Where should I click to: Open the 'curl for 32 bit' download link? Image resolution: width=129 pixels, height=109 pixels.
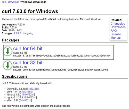[x=28, y=62]
